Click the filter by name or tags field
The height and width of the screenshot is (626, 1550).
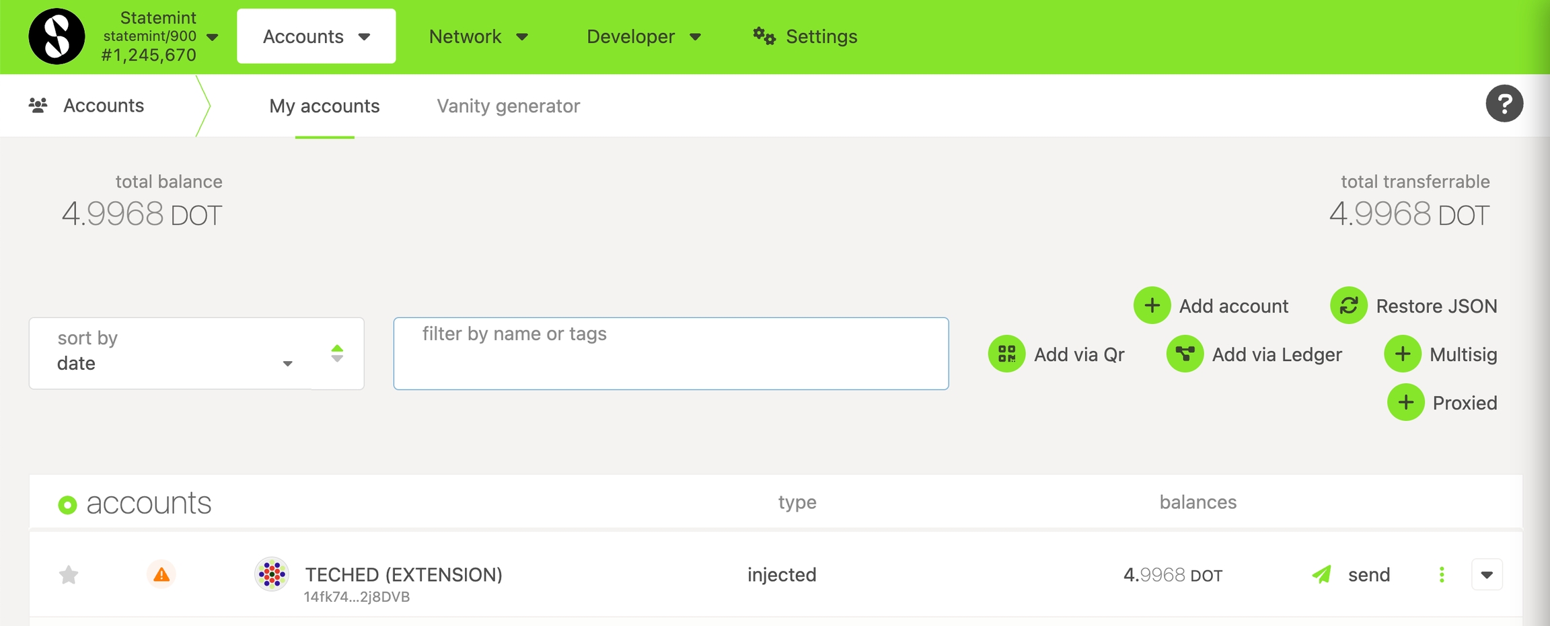(x=671, y=354)
